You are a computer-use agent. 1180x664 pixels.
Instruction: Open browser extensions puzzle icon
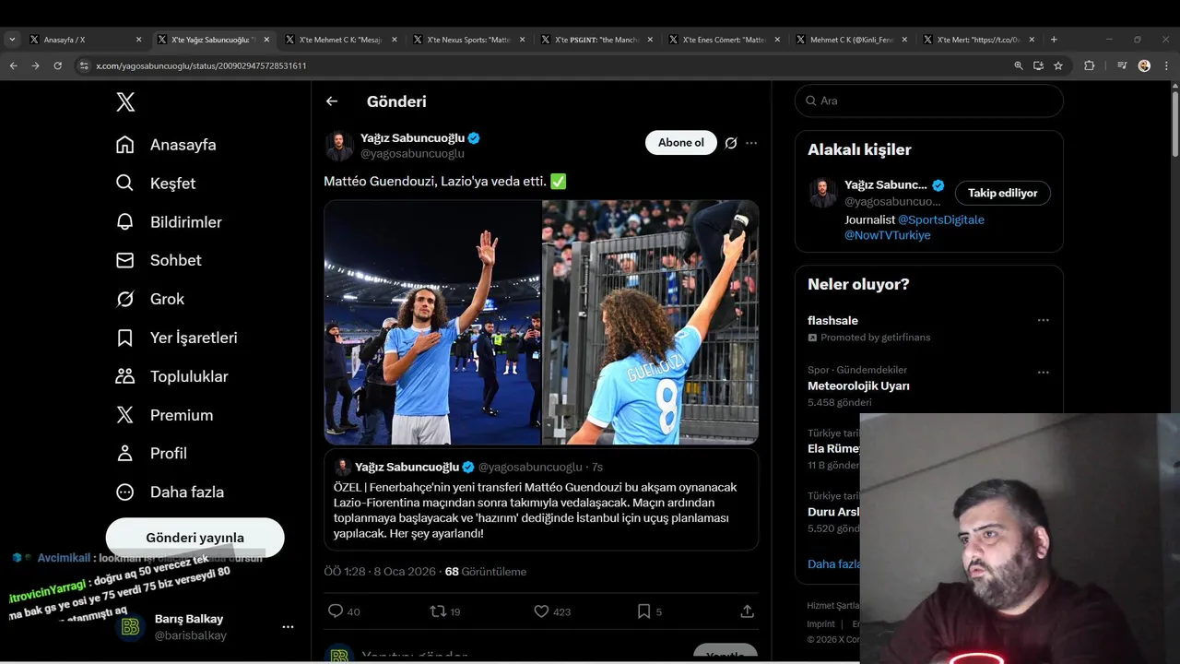click(1090, 65)
